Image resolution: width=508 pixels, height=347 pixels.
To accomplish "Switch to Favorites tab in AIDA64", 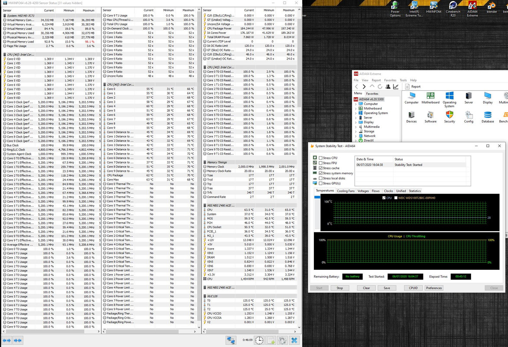I will pyautogui.click(x=372, y=94).
